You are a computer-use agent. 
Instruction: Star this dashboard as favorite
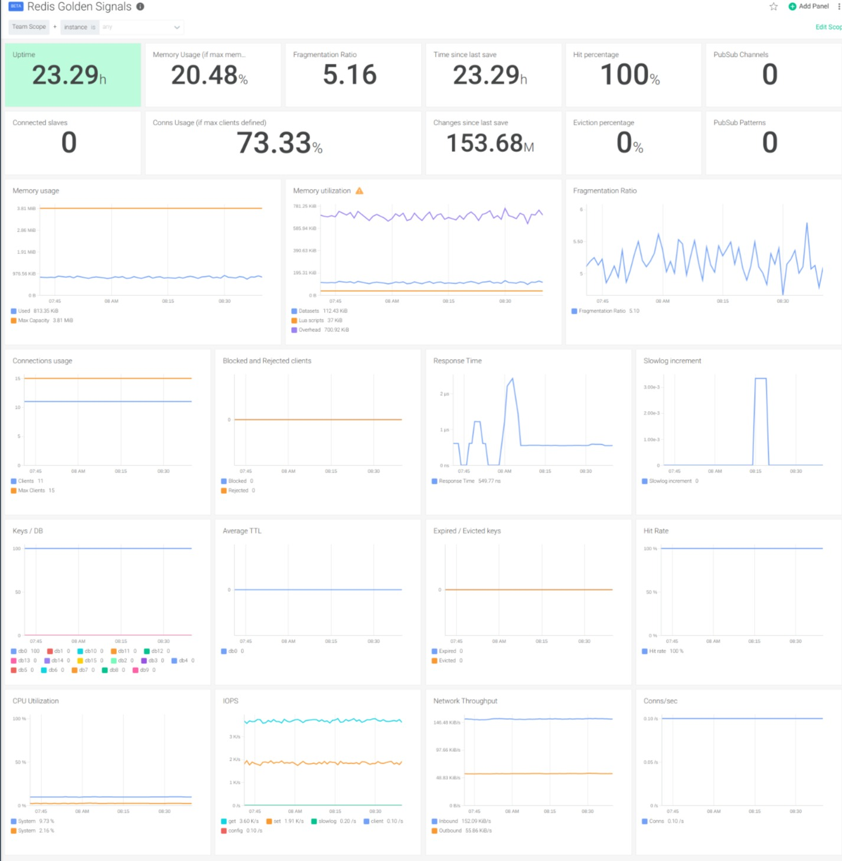click(x=774, y=6)
